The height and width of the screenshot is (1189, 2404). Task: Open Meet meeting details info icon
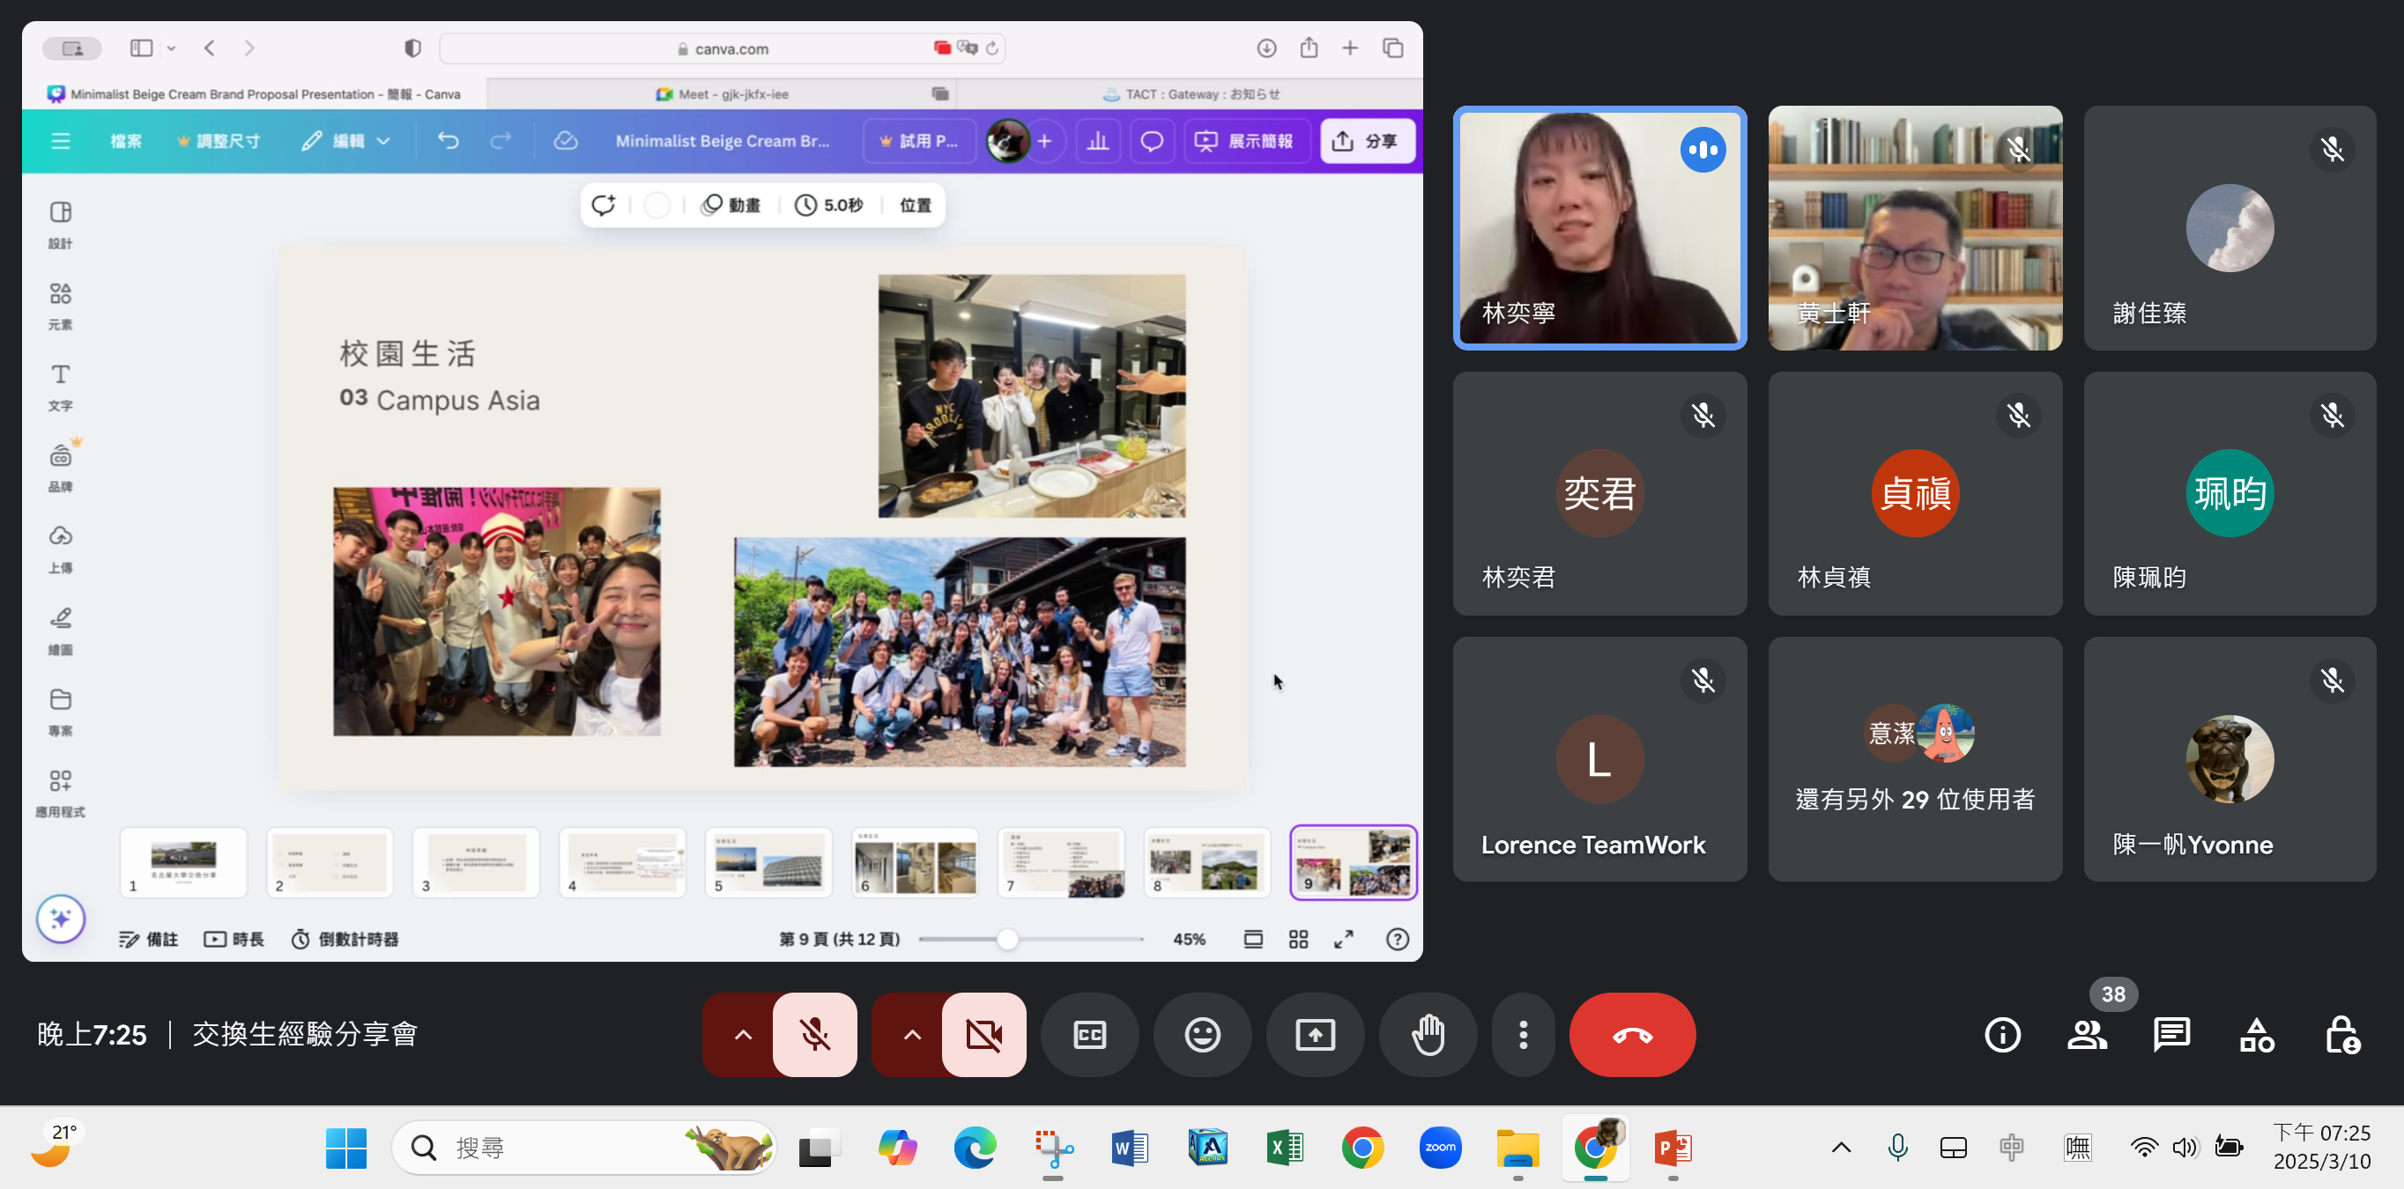tap(2003, 1035)
